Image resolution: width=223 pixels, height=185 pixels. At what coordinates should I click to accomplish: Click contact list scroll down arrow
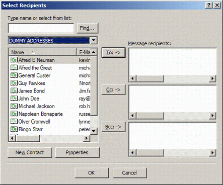coord(94,131)
